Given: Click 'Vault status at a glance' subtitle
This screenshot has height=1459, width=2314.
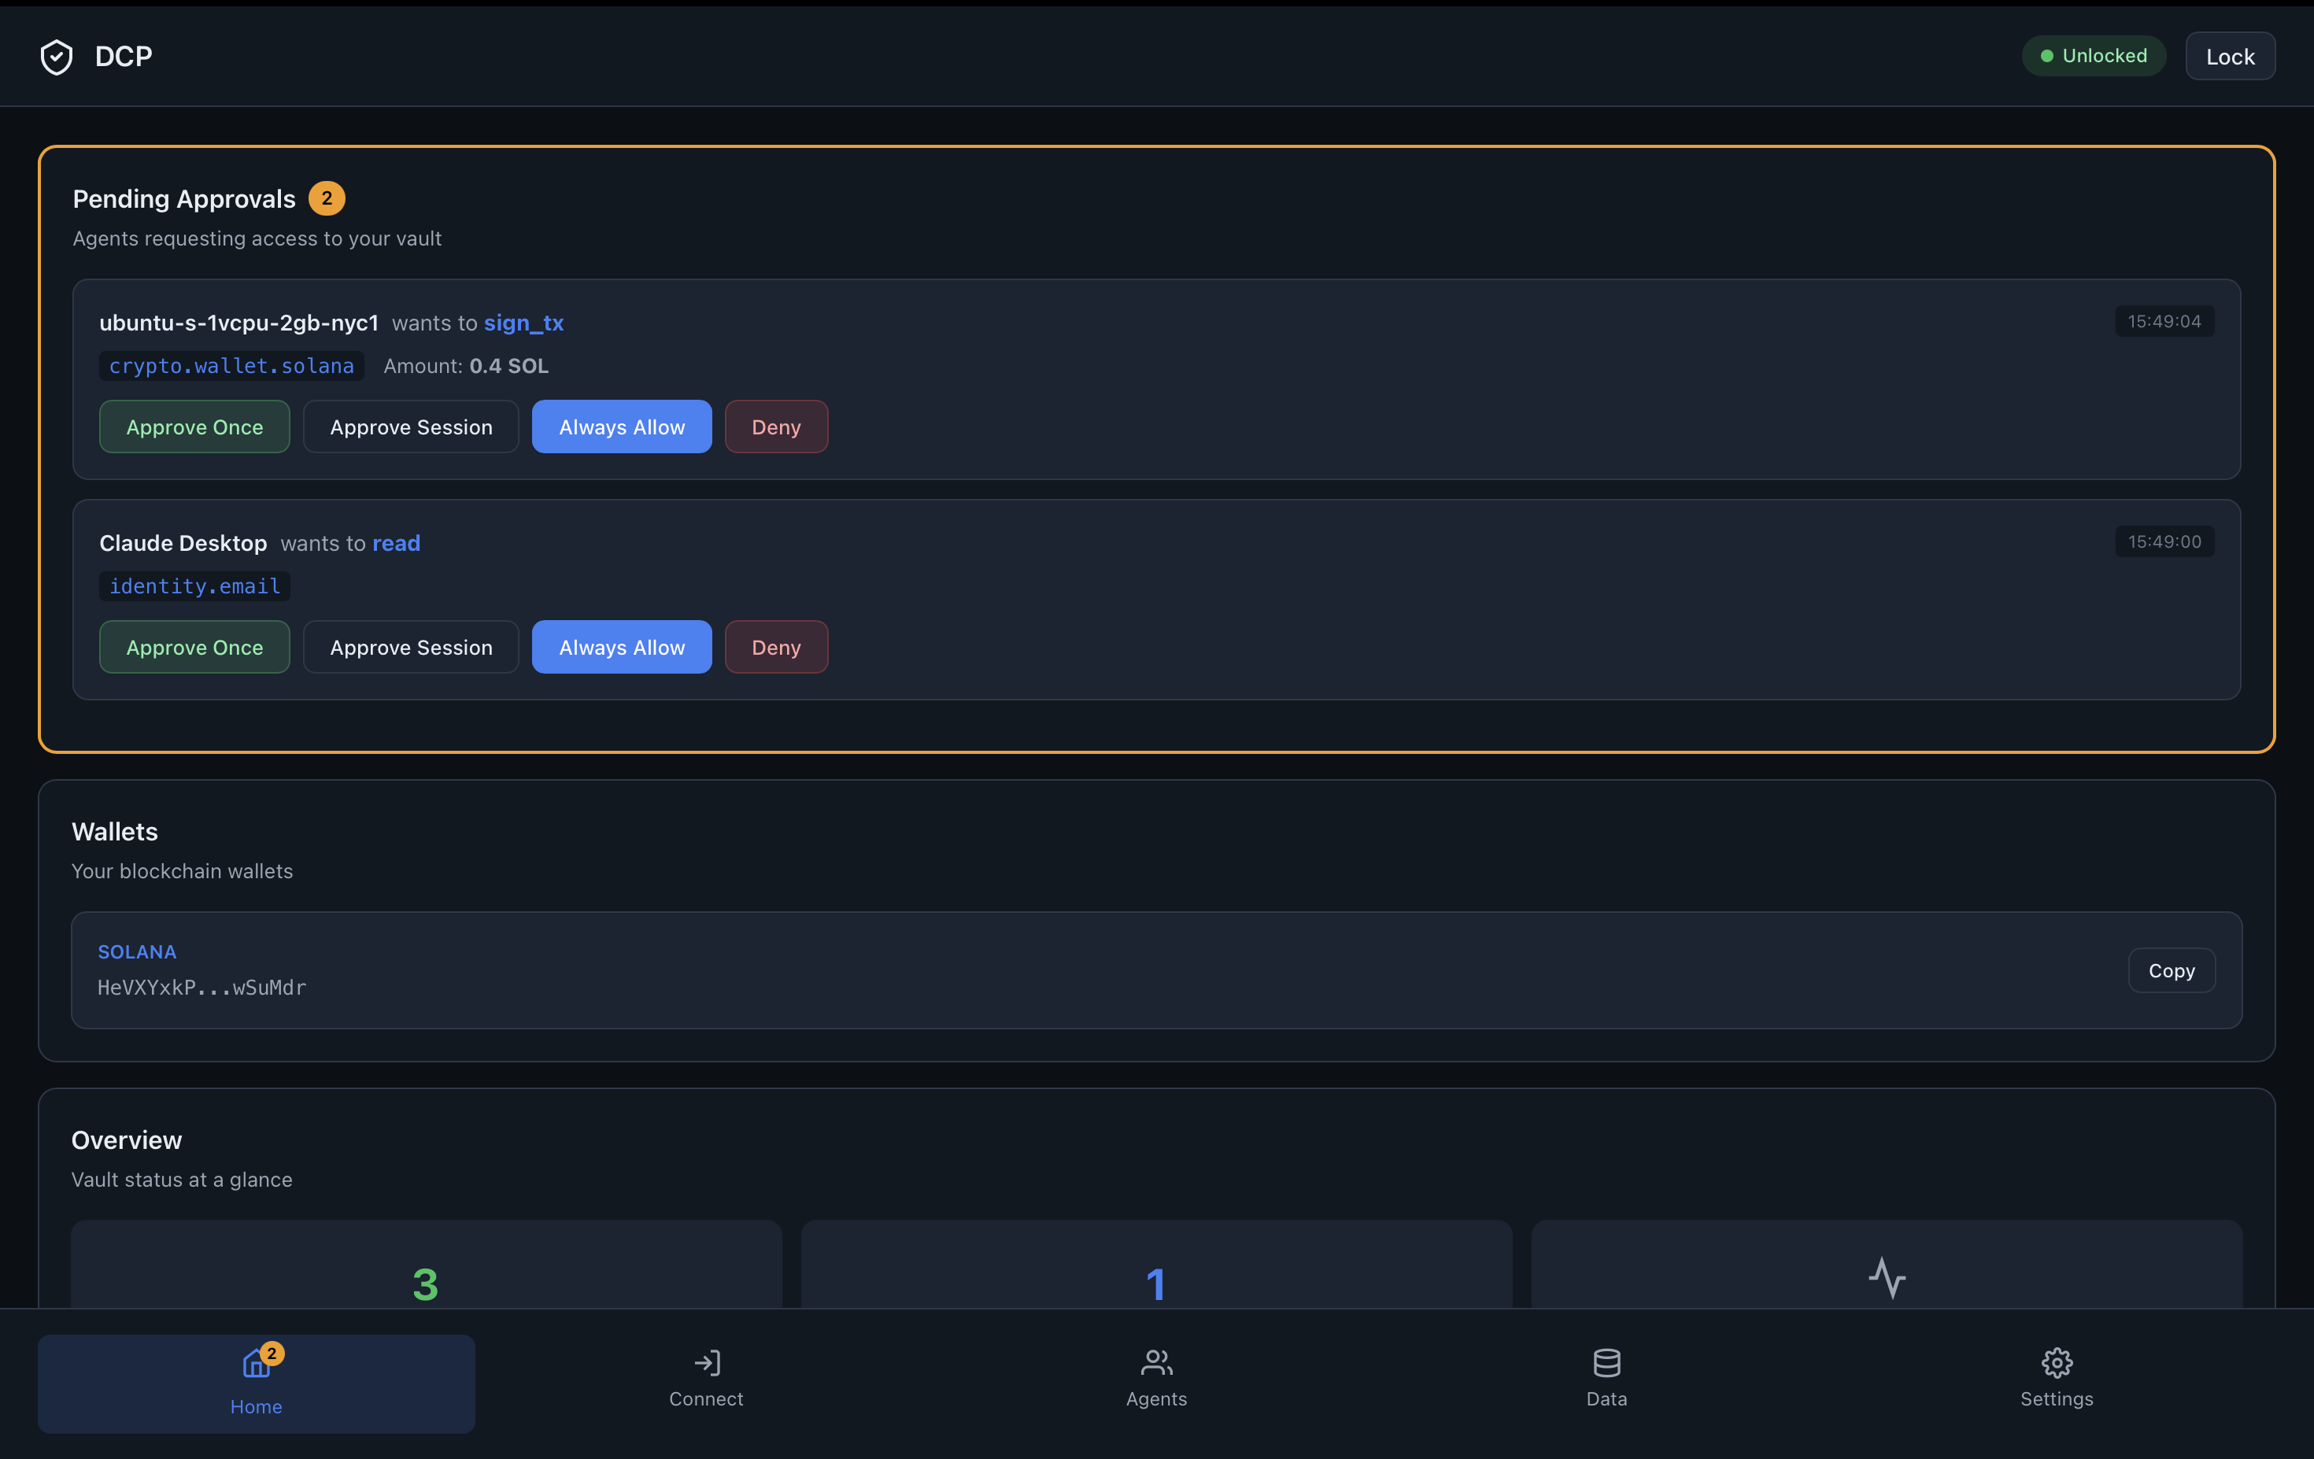Looking at the screenshot, I should coord(182,1180).
